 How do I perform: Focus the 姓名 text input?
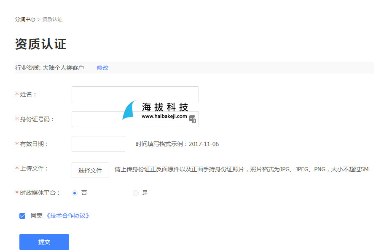(x=135, y=94)
